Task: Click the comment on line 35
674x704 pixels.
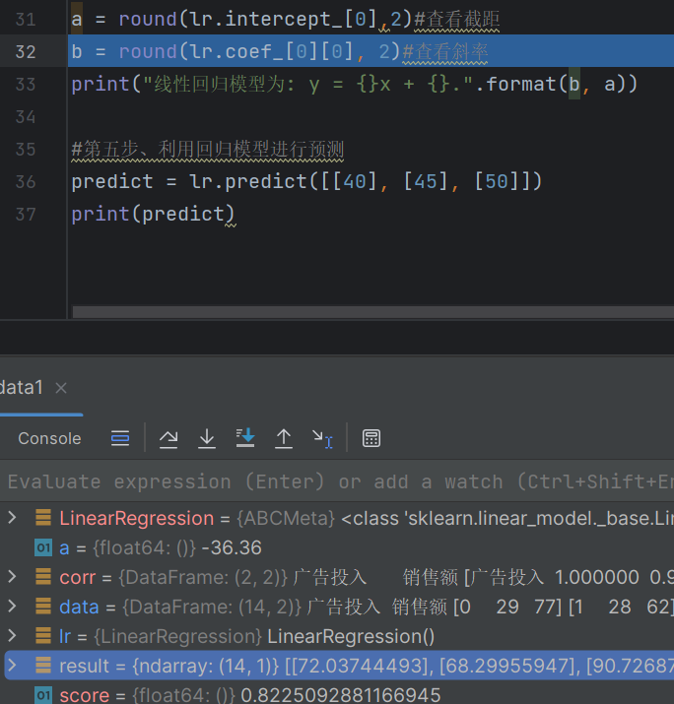Action: tap(208, 149)
